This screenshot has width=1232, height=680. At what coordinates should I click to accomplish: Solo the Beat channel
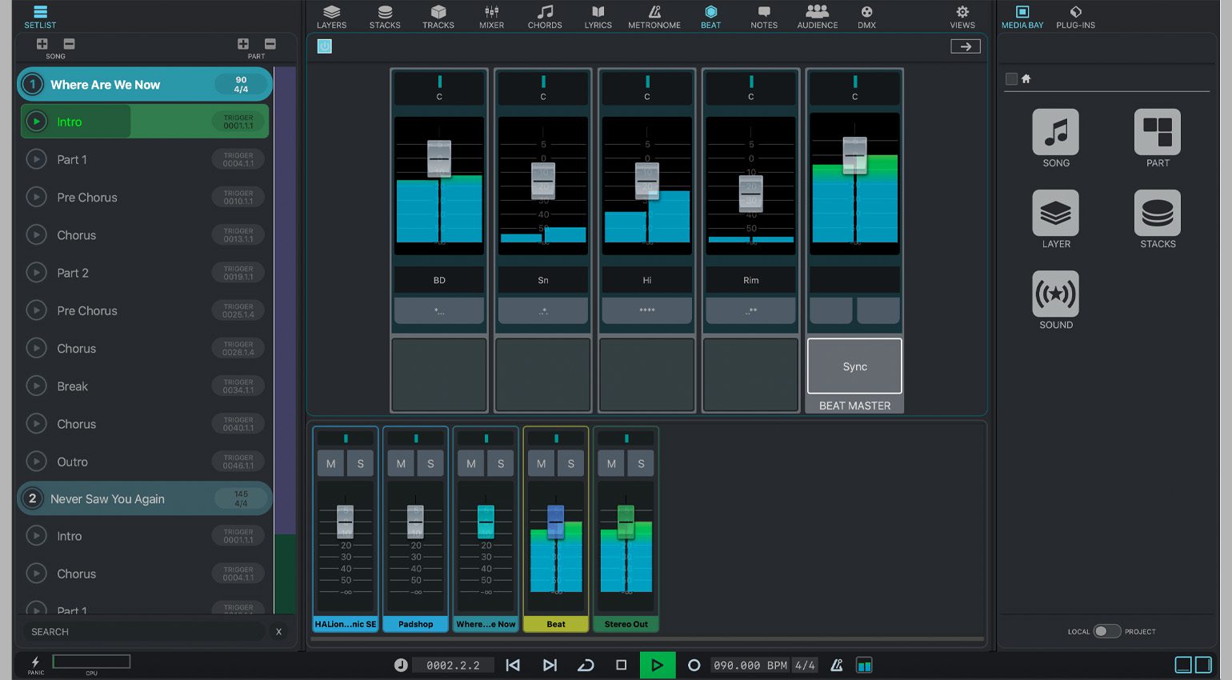[570, 463]
